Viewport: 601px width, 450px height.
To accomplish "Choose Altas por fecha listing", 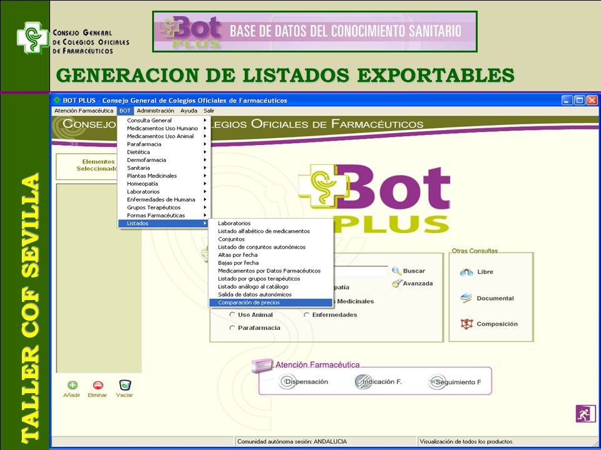I will point(270,255).
